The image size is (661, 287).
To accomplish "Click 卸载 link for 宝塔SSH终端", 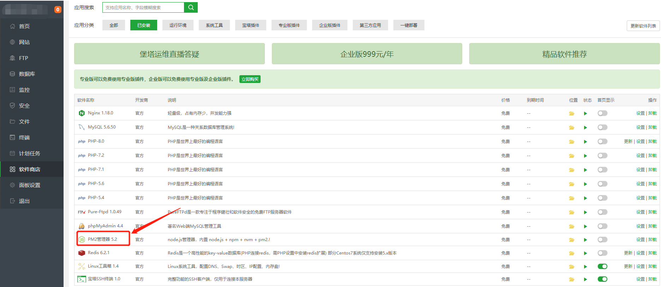I will tap(653, 279).
